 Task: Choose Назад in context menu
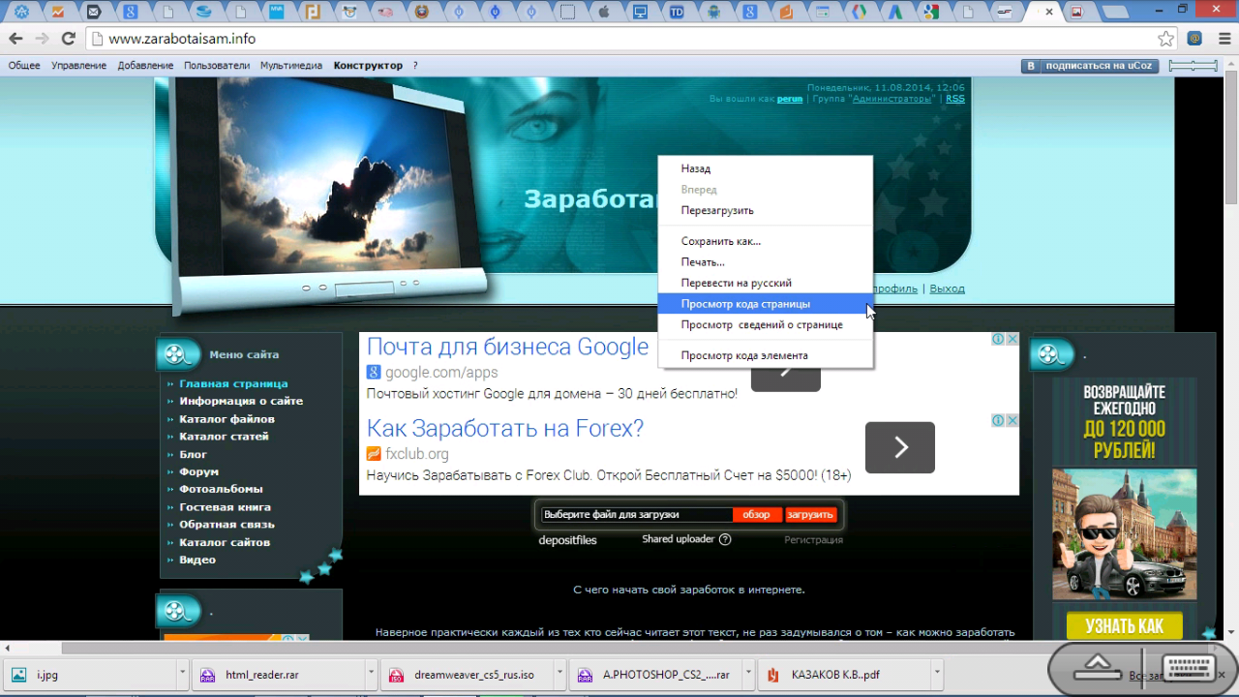click(765, 168)
